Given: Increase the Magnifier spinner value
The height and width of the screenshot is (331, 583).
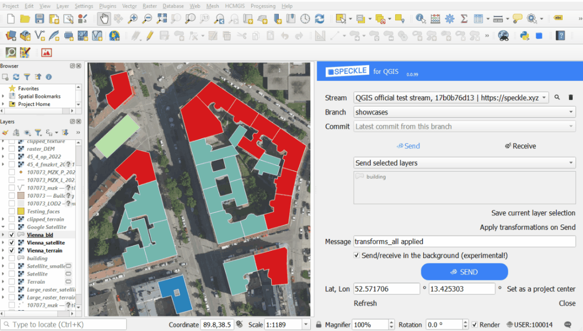Looking at the screenshot, I should pos(391,322).
